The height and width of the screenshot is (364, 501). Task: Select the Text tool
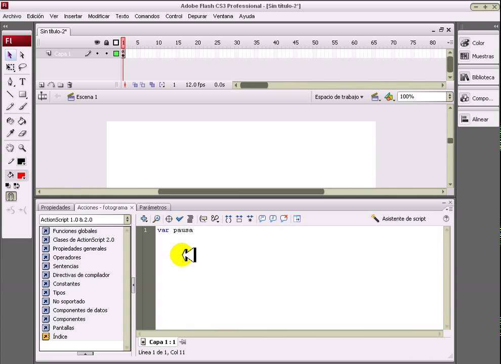[22, 82]
